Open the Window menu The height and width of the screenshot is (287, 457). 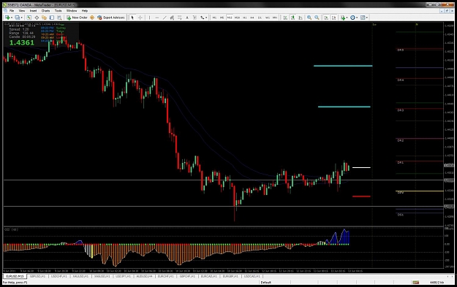click(72, 10)
